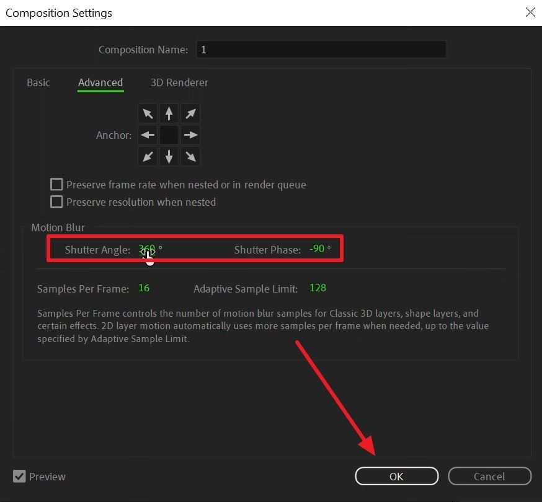Viewport: 542px width, 502px height.
Task: Select the top-center anchor arrow
Action: 169,114
